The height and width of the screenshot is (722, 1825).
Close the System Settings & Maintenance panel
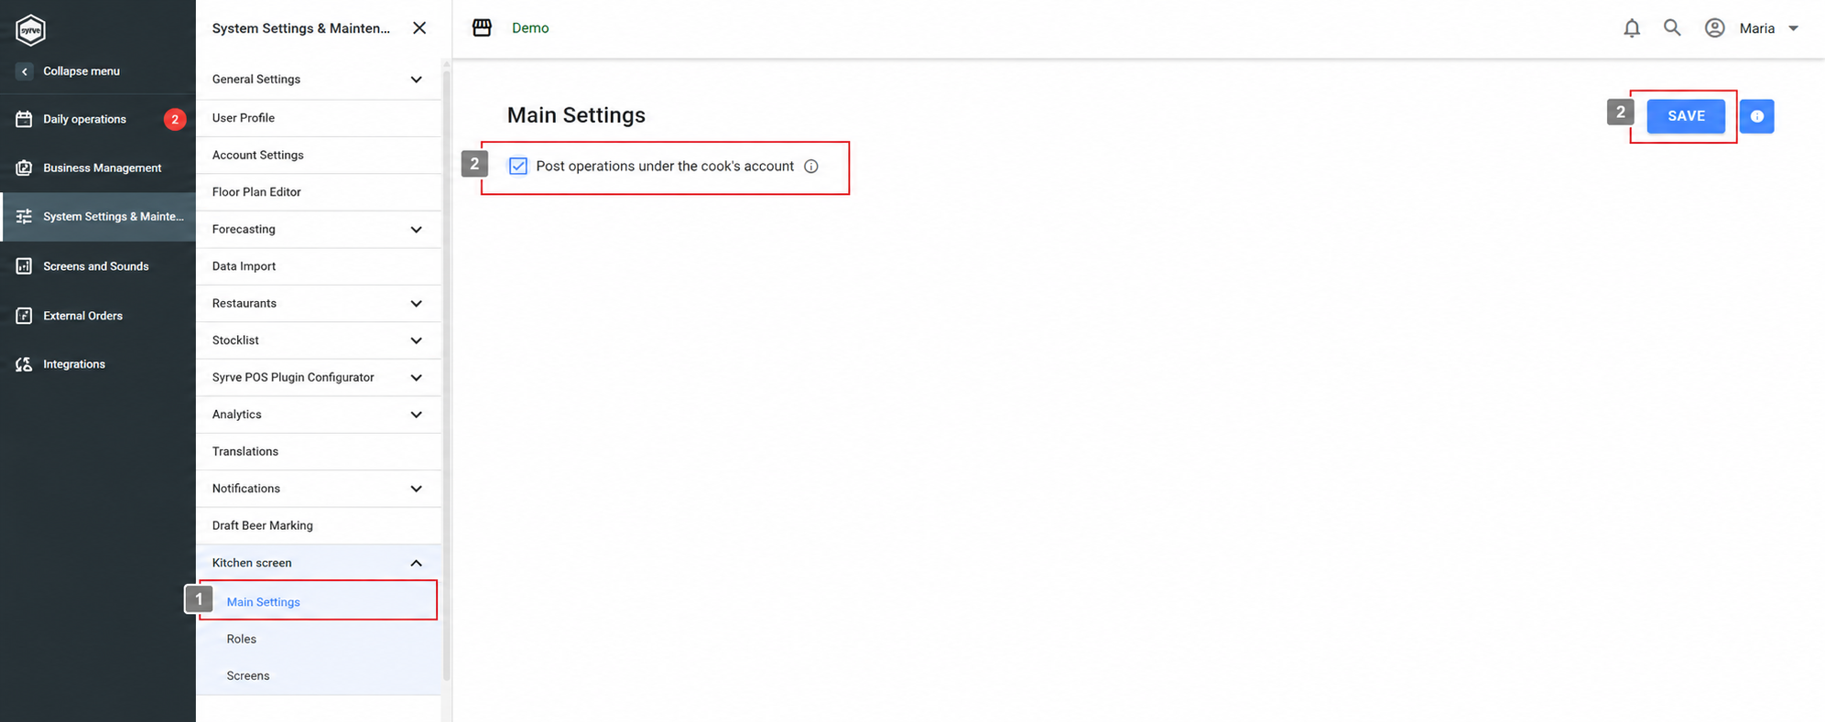coord(419,28)
